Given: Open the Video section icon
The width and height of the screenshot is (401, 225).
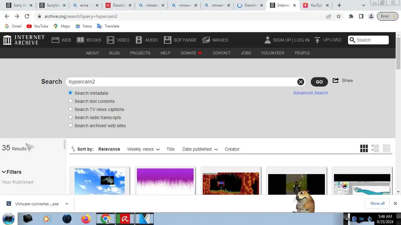Looking at the screenshot, I should pos(111,40).
